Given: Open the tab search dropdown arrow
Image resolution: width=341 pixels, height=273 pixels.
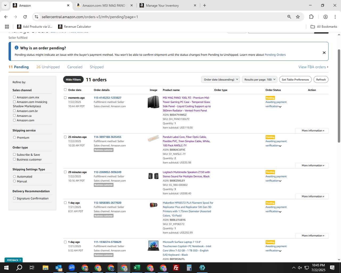Looking at the screenshot, I should (x=5, y=5).
